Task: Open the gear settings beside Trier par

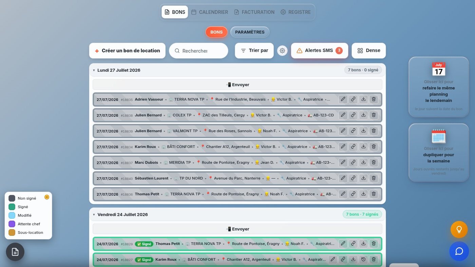Action: (282, 51)
